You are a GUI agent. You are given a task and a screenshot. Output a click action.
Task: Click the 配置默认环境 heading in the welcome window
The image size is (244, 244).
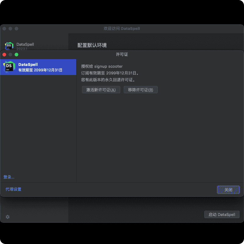point(92,45)
